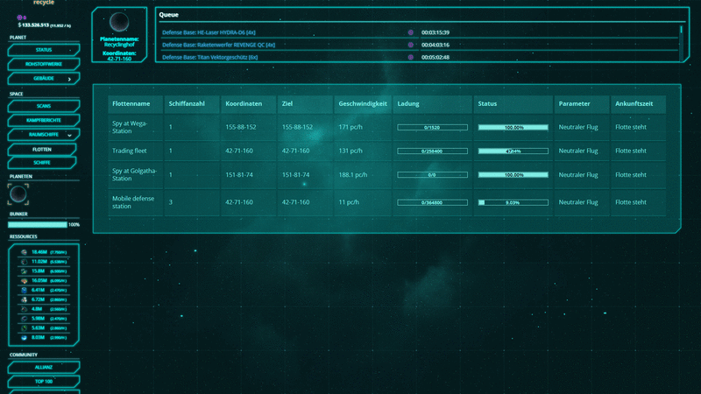Click the Recyclinghof planet image in header

tap(119, 21)
